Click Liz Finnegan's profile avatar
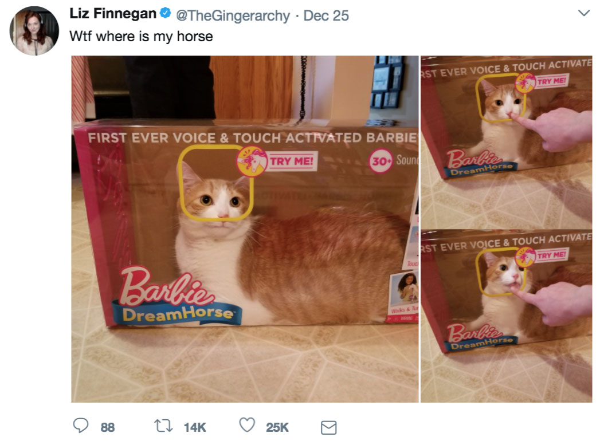This screenshot has height=441, width=604. tap(34, 30)
